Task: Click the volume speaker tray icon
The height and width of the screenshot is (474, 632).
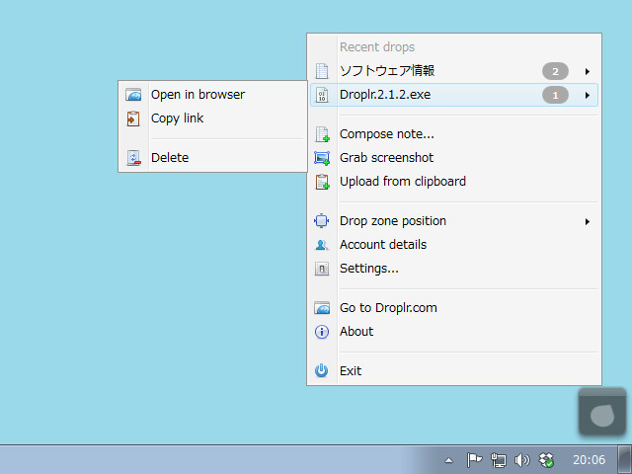Action: tap(522, 460)
